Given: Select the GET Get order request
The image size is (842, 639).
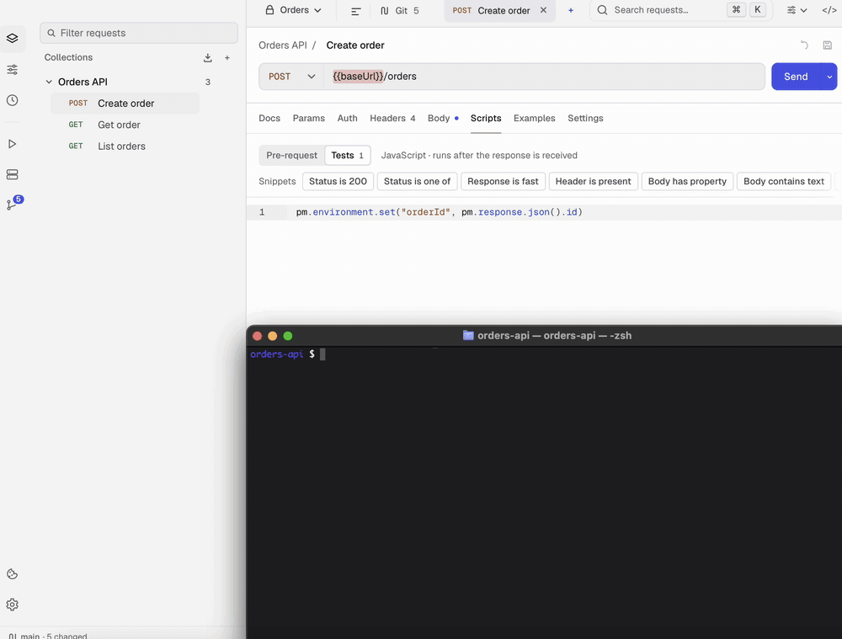Looking at the screenshot, I should coord(125,125).
